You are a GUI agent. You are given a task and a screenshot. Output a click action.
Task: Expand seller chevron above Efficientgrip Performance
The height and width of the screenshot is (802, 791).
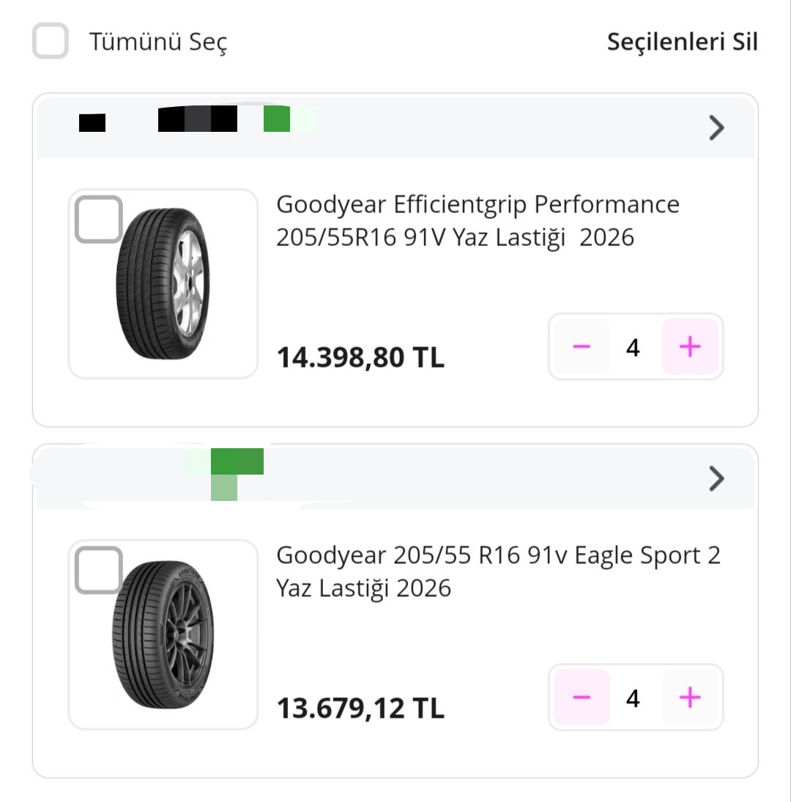[716, 128]
